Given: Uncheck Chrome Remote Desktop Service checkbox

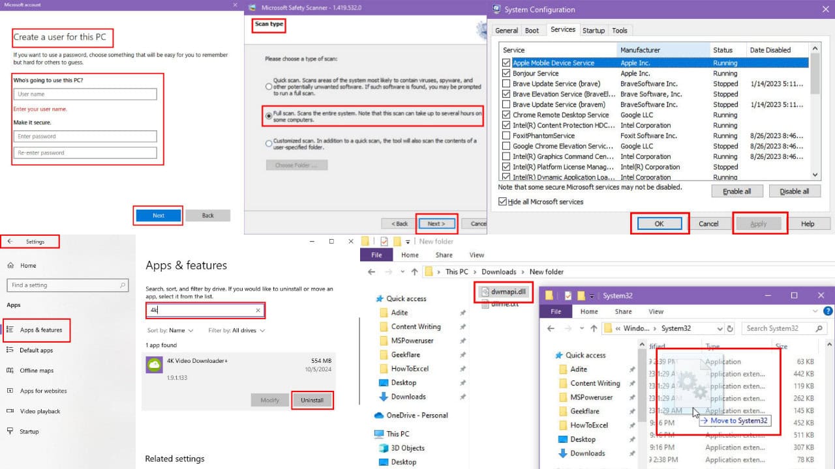Looking at the screenshot, I should (x=506, y=115).
